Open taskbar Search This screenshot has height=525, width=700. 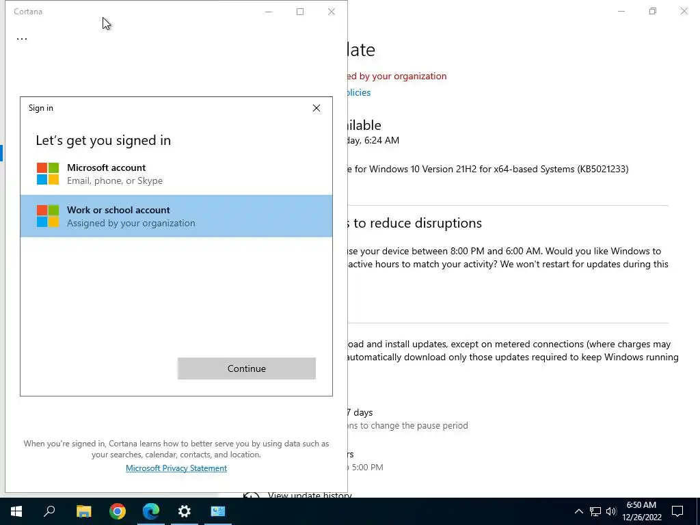click(49, 511)
